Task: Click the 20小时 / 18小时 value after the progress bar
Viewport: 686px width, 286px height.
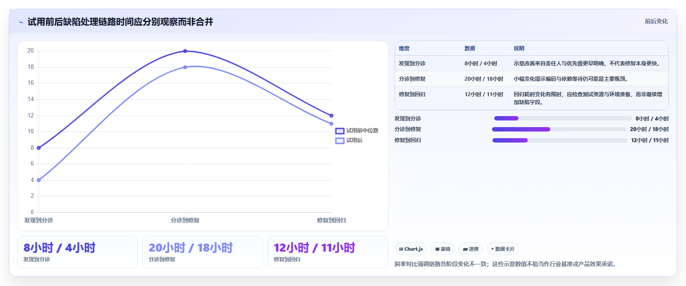Action: pos(649,129)
